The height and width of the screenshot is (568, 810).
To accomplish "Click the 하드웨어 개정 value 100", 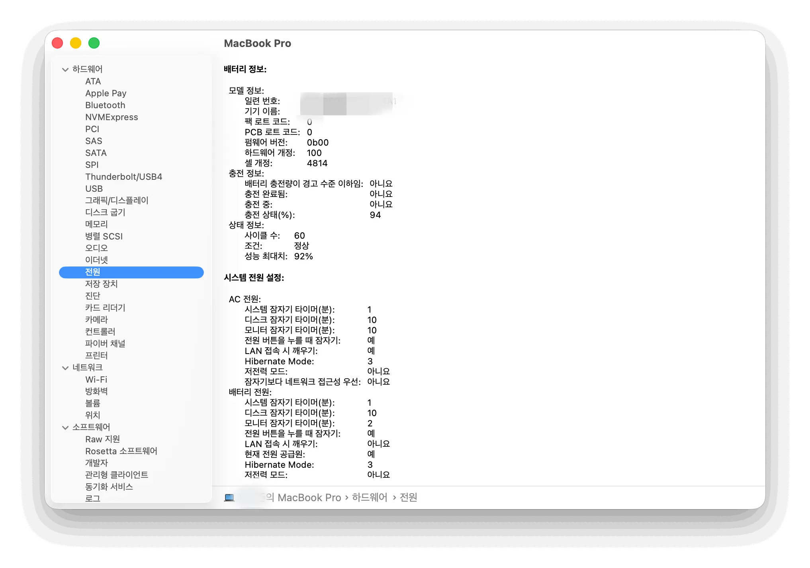I will click(314, 153).
